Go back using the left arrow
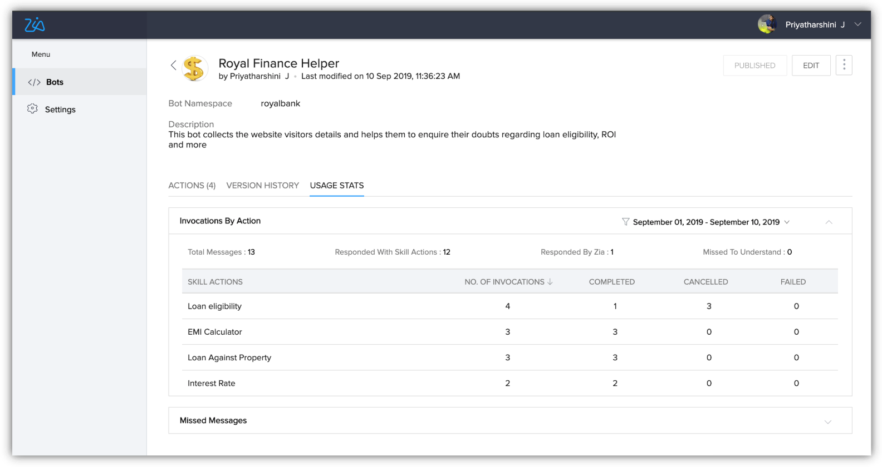Screen dimensions: 882x467 (x=174, y=65)
